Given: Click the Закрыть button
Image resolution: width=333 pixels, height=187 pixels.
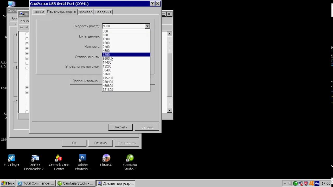Looking at the screenshot, I should point(120,127).
